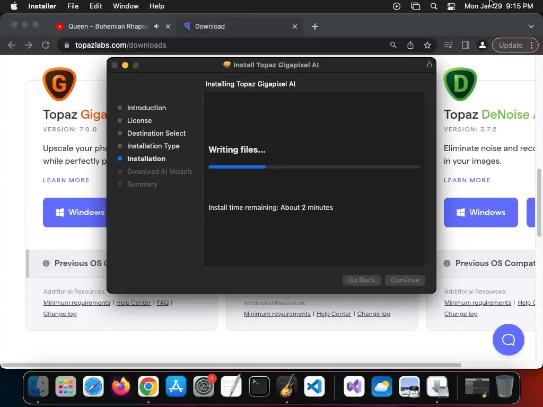Close the Bohemian Rhapsody tab

coord(168,26)
